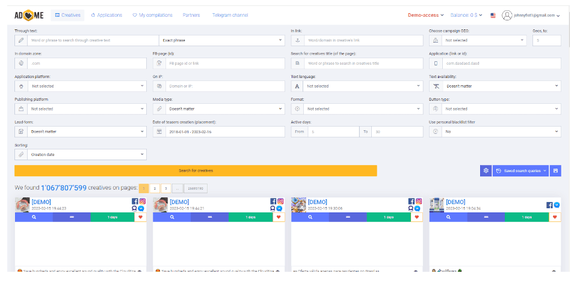577x282 pixels.
Task: Open the Choose campaign GEO dropdown
Action: 484,40
